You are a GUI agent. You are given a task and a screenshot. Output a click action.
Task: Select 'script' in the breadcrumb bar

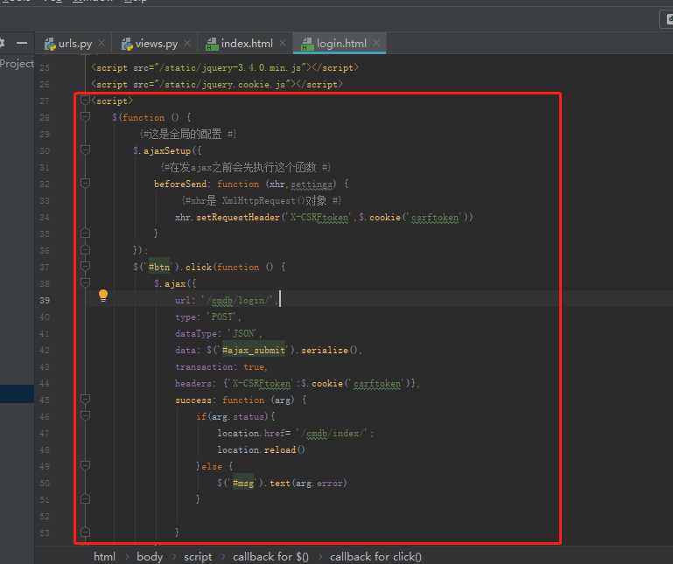tap(198, 557)
